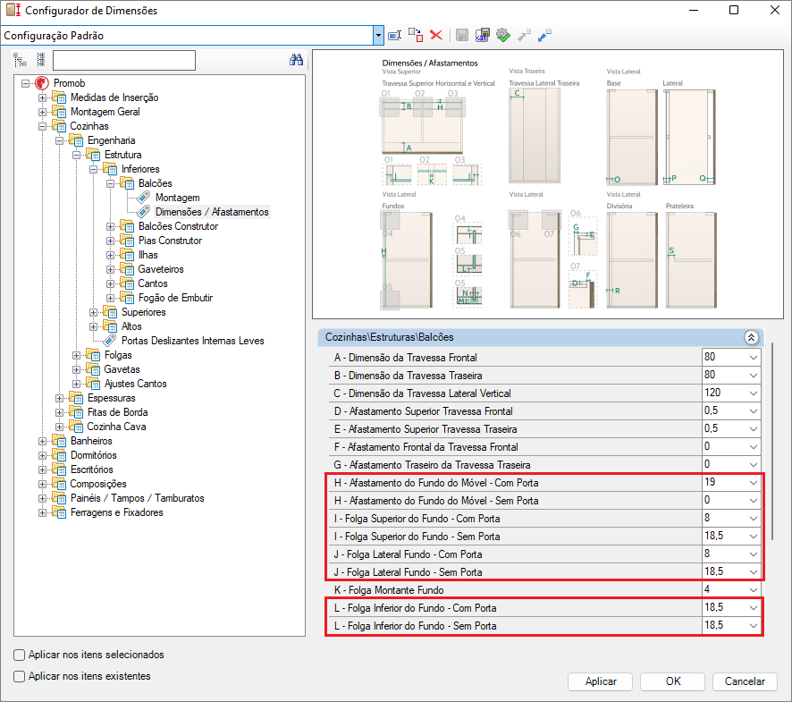Screen dimensions: 792x702
Task: Collapse the Inferiores tree node
Action: [94, 169]
